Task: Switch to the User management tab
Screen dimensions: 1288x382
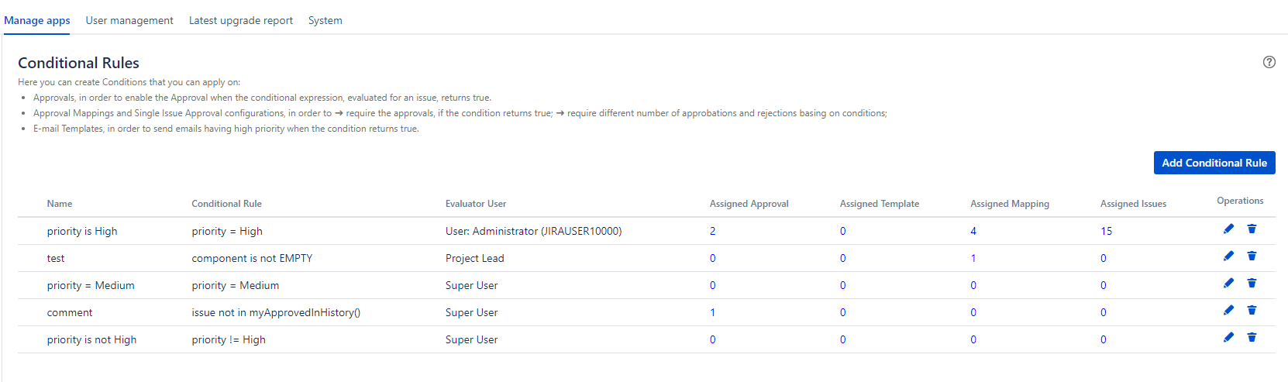Action: point(129,21)
